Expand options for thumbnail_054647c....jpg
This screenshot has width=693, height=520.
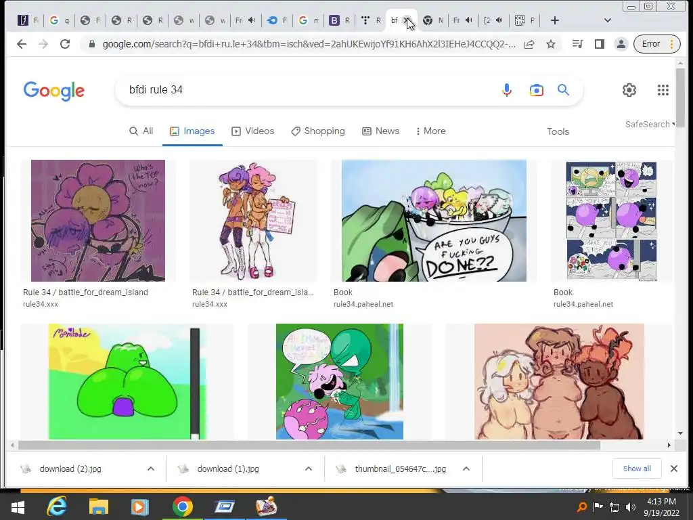[x=466, y=469]
